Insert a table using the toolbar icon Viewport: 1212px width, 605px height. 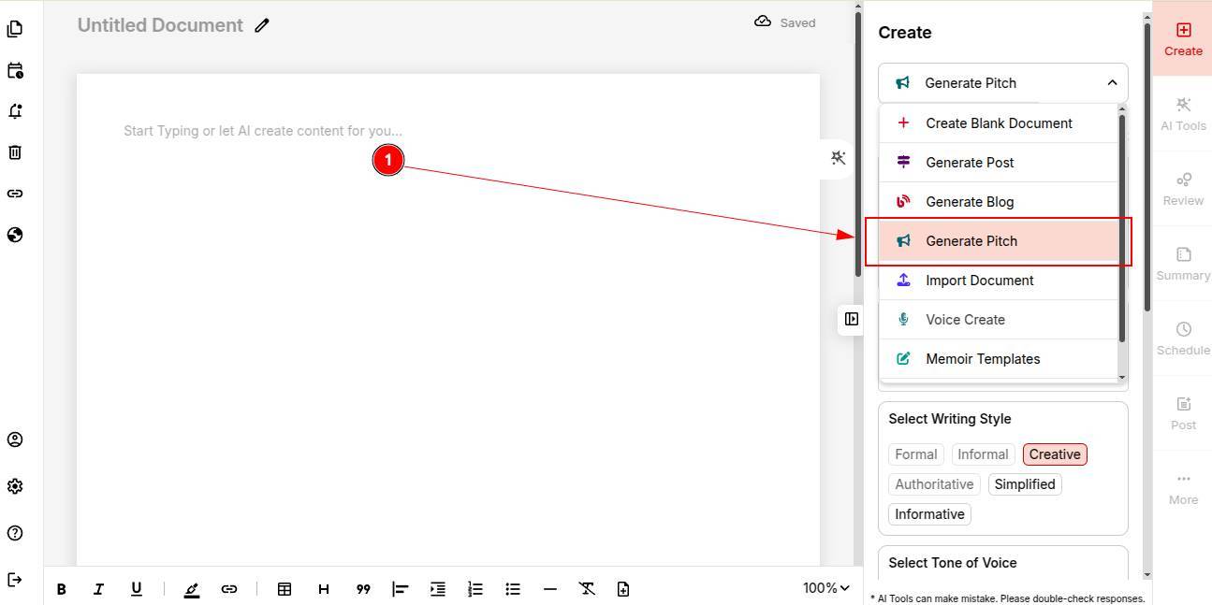[x=285, y=589]
